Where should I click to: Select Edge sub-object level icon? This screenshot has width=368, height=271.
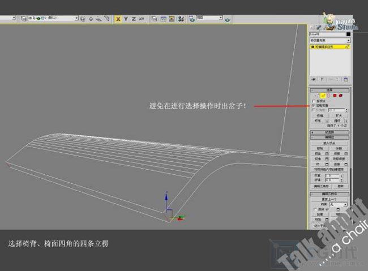[x=322, y=96]
